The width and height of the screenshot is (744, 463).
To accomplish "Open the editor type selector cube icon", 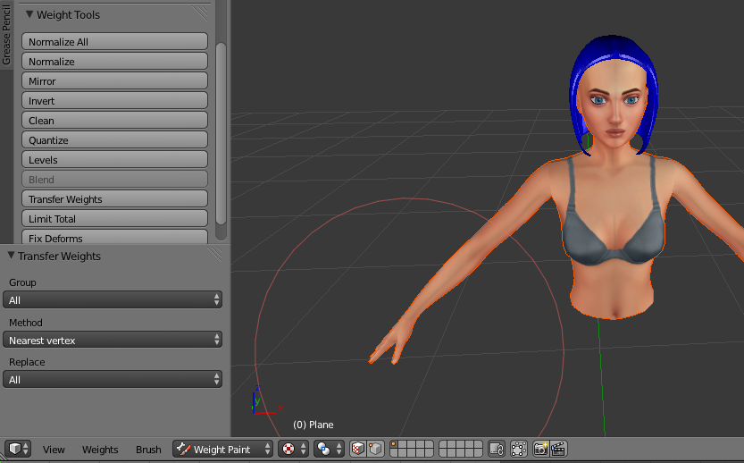I will click(x=18, y=449).
